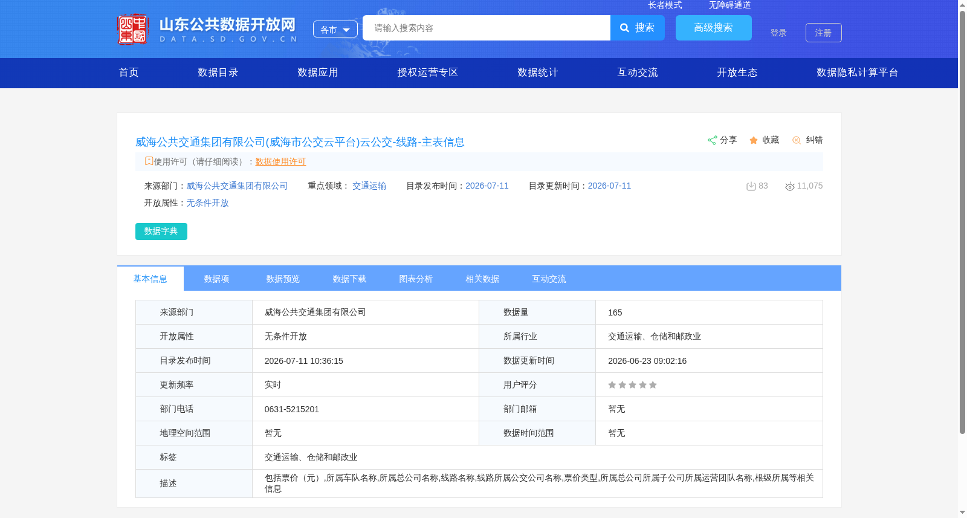The height and width of the screenshot is (518, 967).
Task: Click the Shandong data portal logo
Action: [x=207, y=29]
